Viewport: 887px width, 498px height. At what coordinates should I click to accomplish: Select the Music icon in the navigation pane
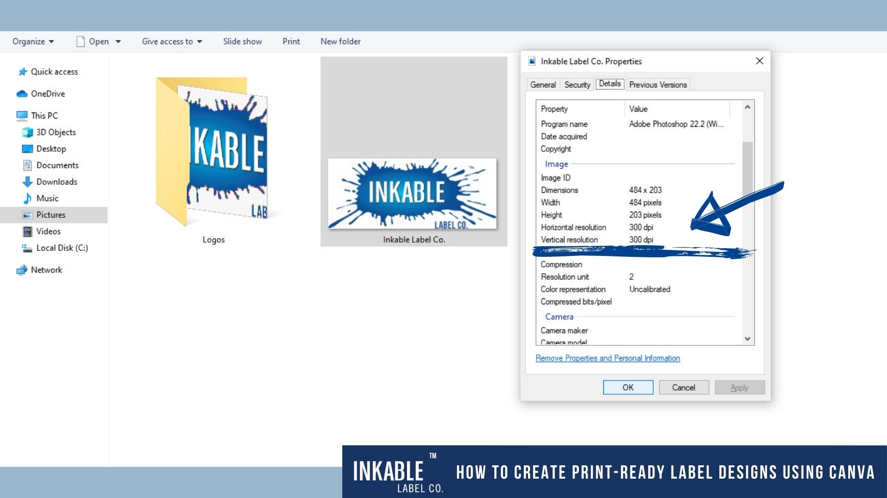point(28,198)
